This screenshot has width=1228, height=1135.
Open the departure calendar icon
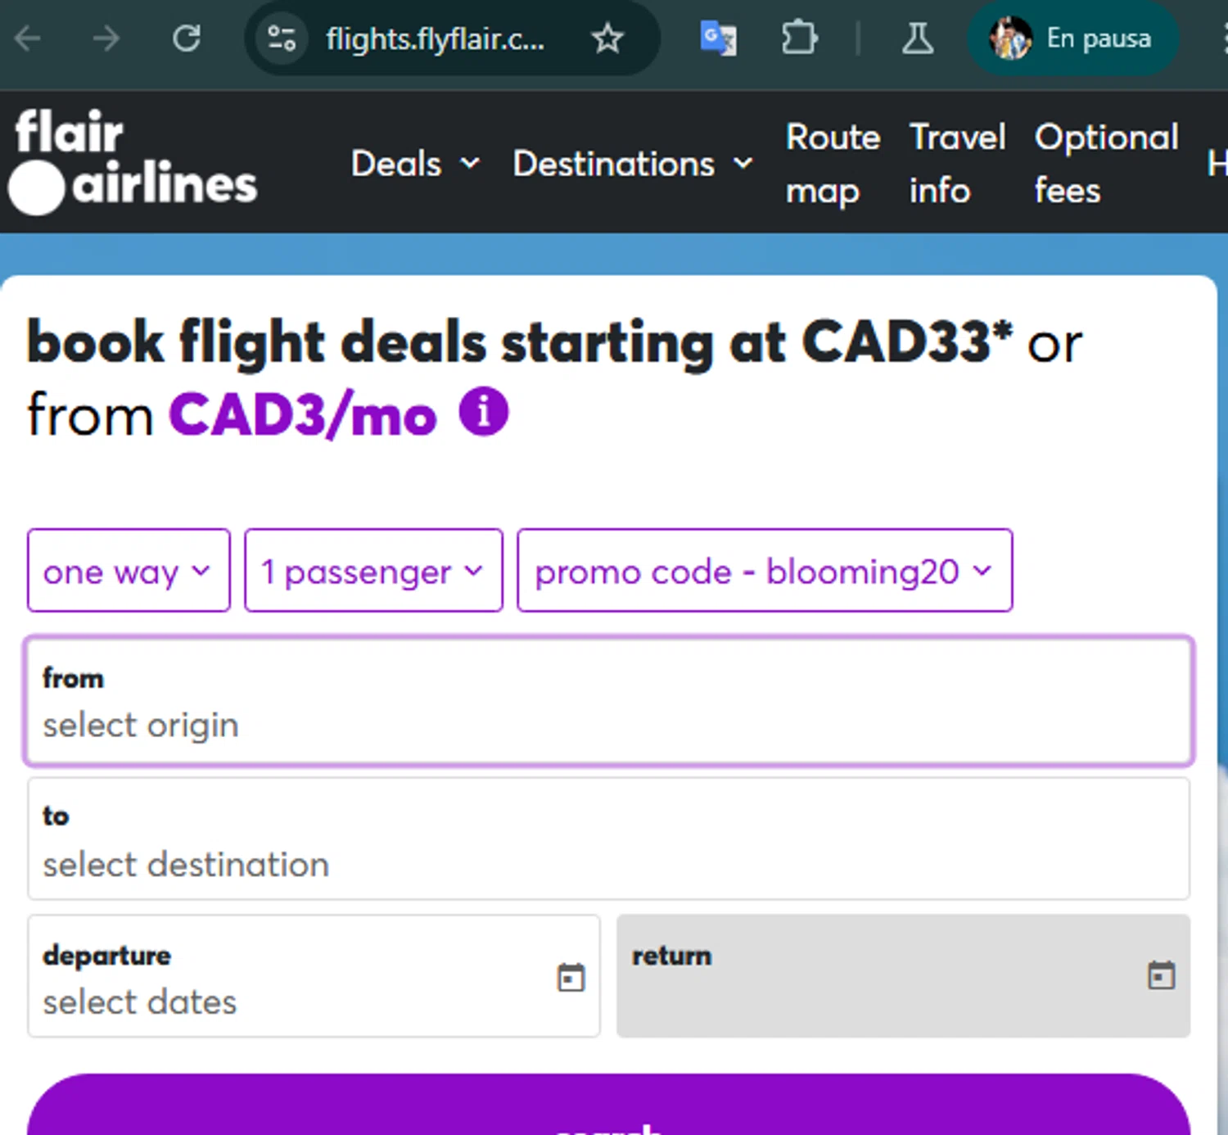(571, 977)
